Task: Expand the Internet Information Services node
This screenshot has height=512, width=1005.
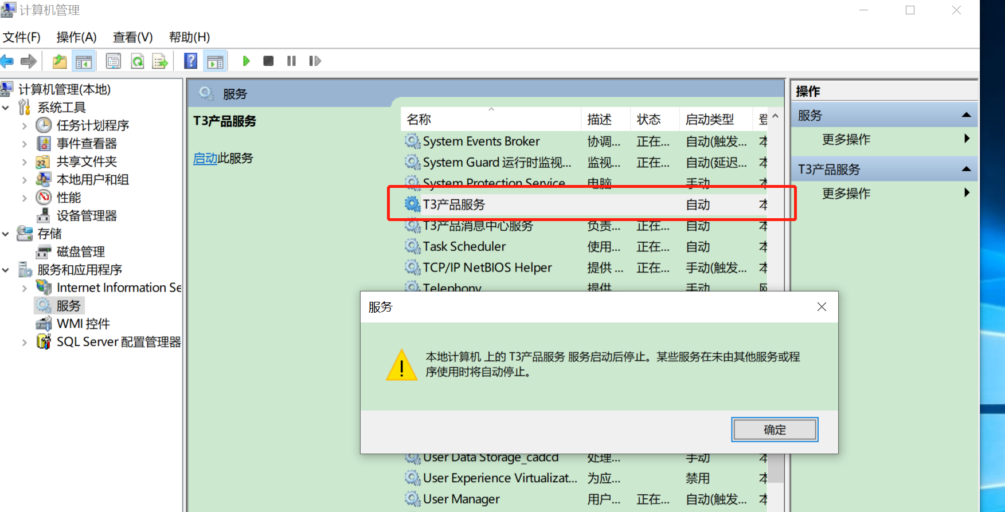Action: tap(24, 287)
